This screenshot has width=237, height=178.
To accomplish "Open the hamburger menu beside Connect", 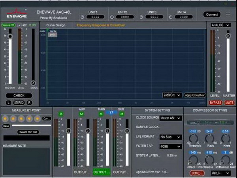I will point(228,14).
